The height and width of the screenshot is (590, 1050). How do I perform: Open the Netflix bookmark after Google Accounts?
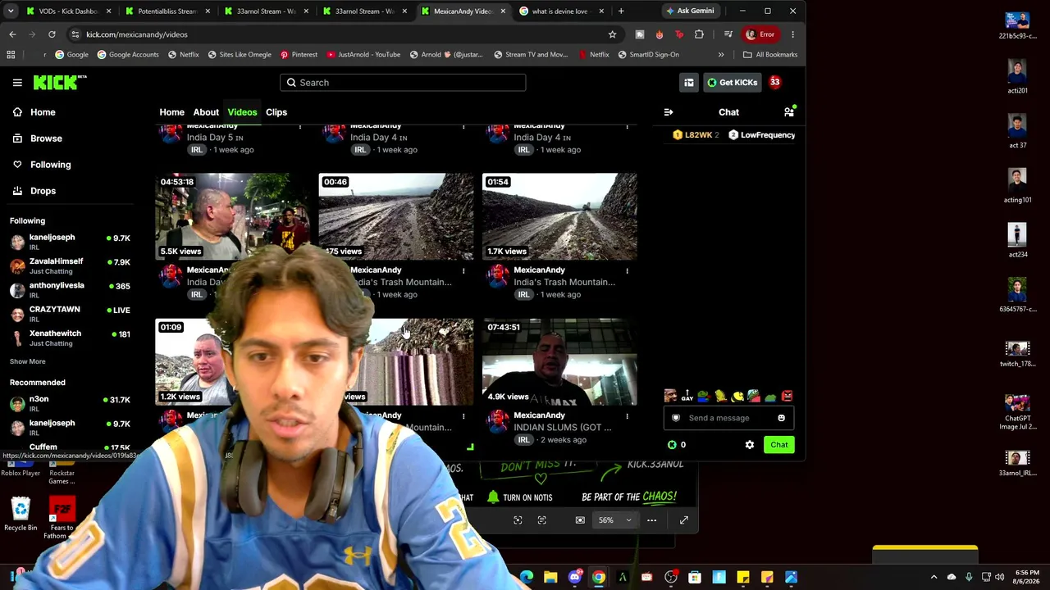click(x=184, y=55)
